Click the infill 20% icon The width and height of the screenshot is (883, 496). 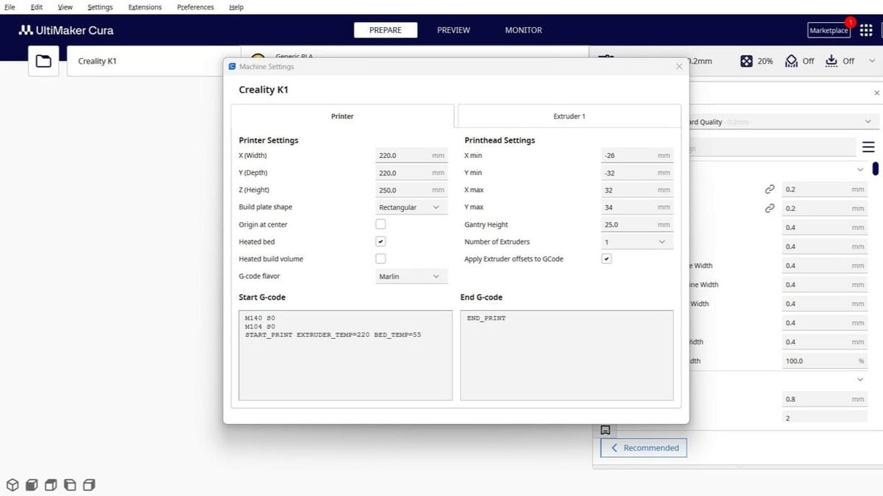point(746,61)
